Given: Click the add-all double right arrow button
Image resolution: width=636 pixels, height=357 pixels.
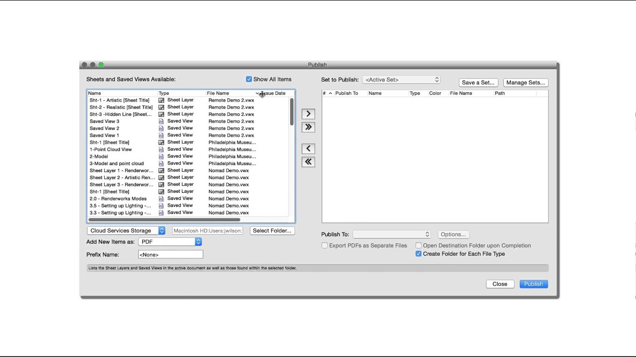Looking at the screenshot, I should (308, 127).
